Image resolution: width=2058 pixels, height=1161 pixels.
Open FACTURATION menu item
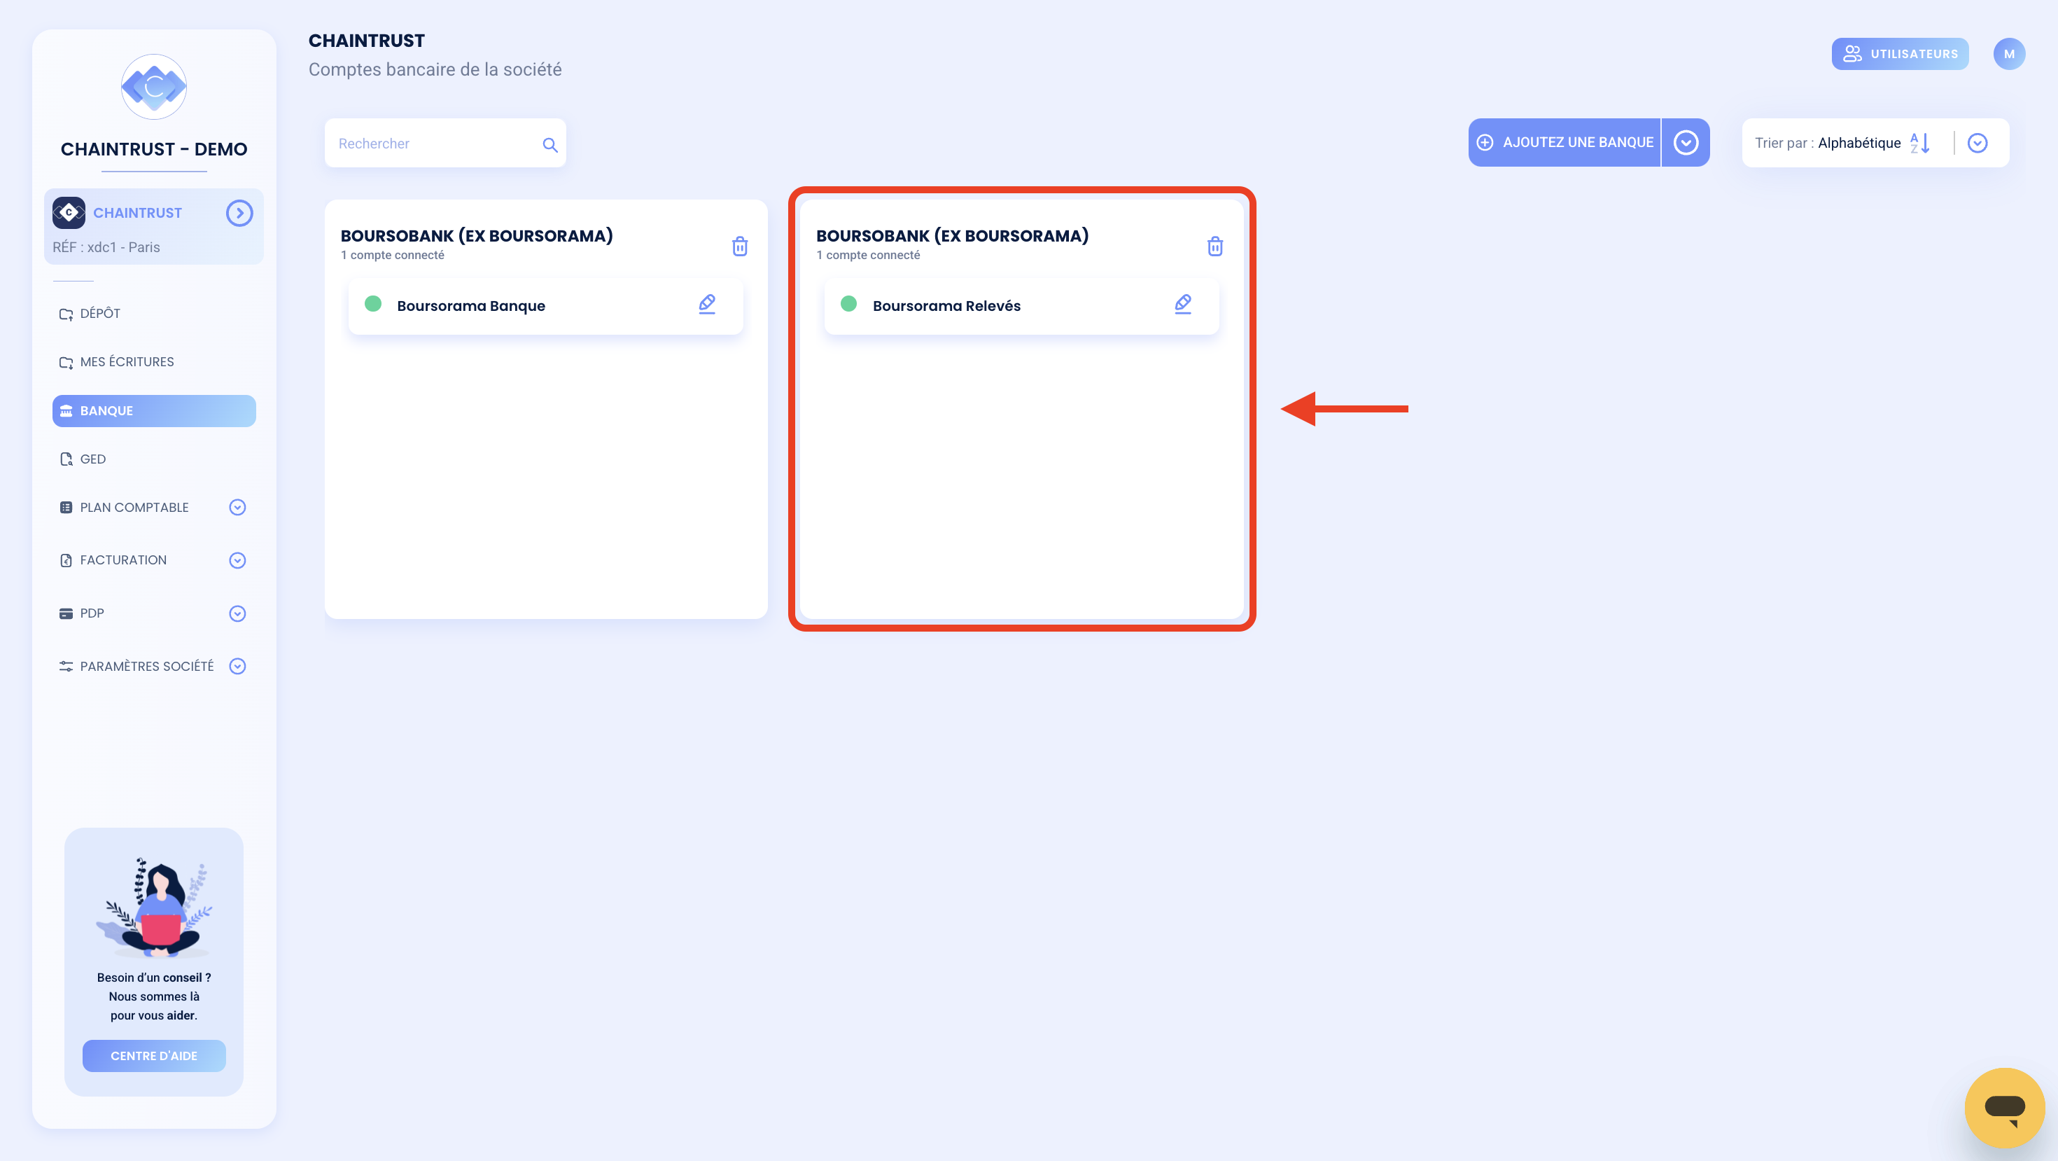point(124,560)
